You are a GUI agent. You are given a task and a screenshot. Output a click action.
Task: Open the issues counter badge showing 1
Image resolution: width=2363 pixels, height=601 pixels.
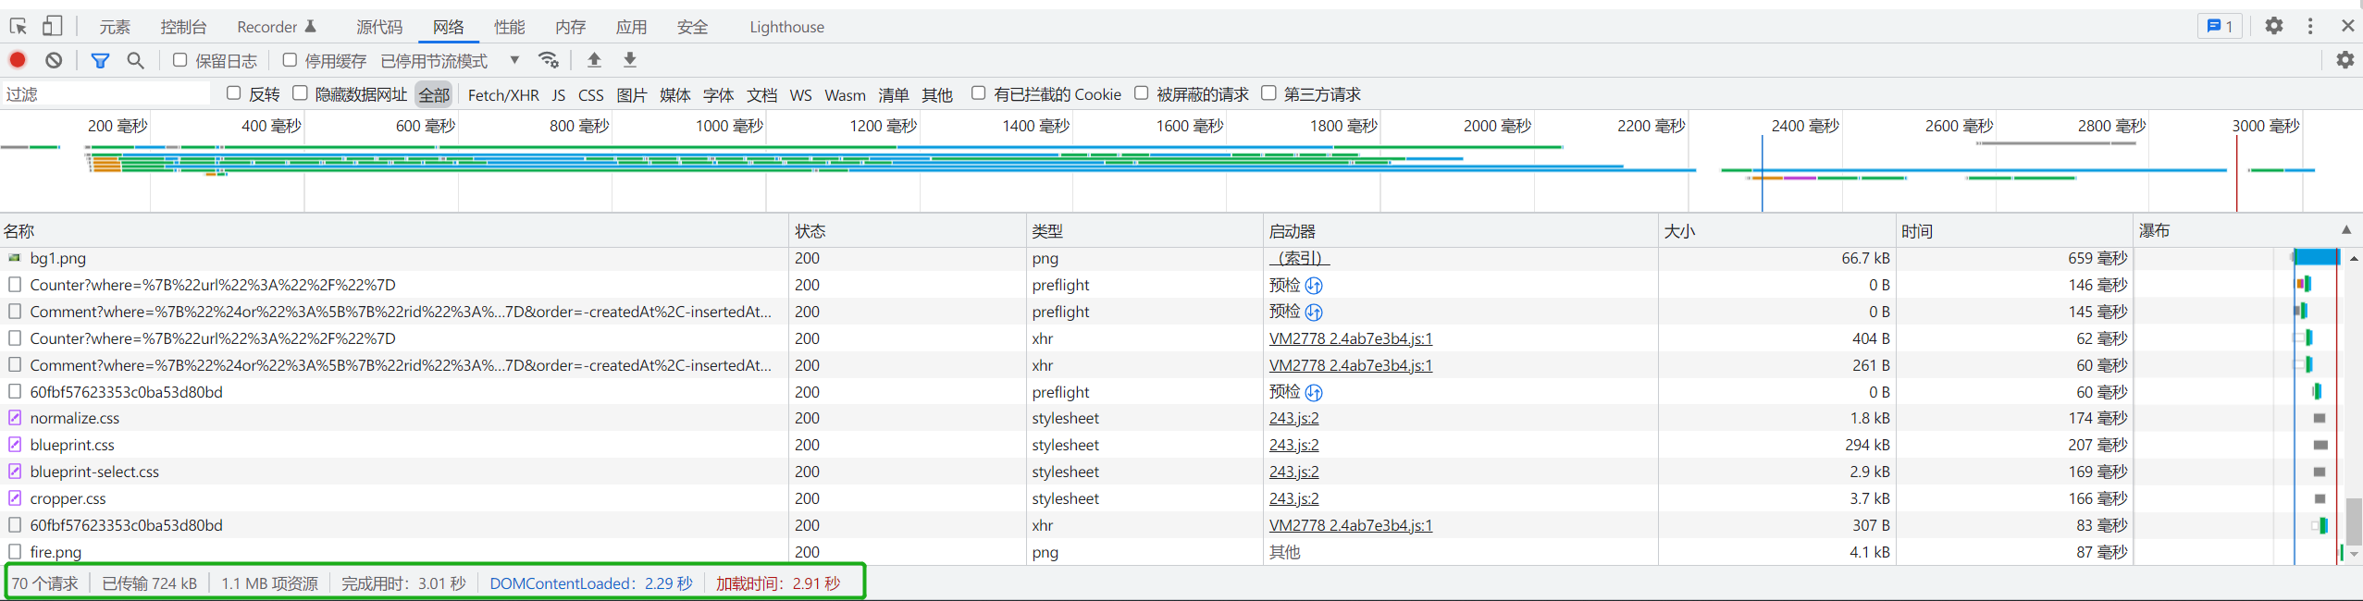point(2220,26)
